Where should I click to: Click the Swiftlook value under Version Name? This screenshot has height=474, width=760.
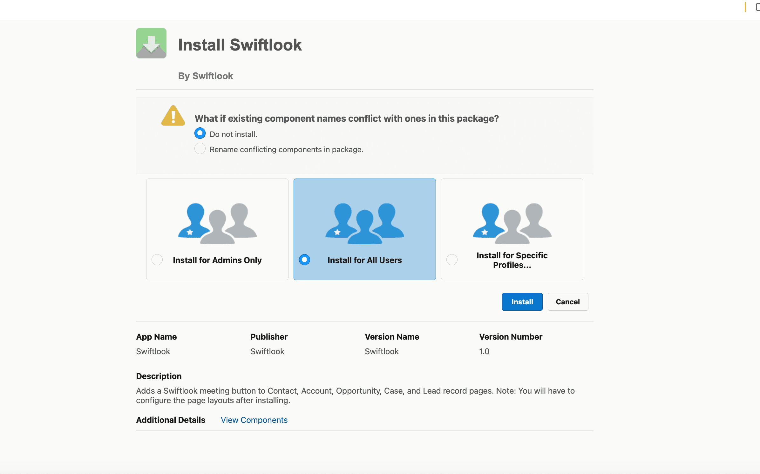coord(382,351)
